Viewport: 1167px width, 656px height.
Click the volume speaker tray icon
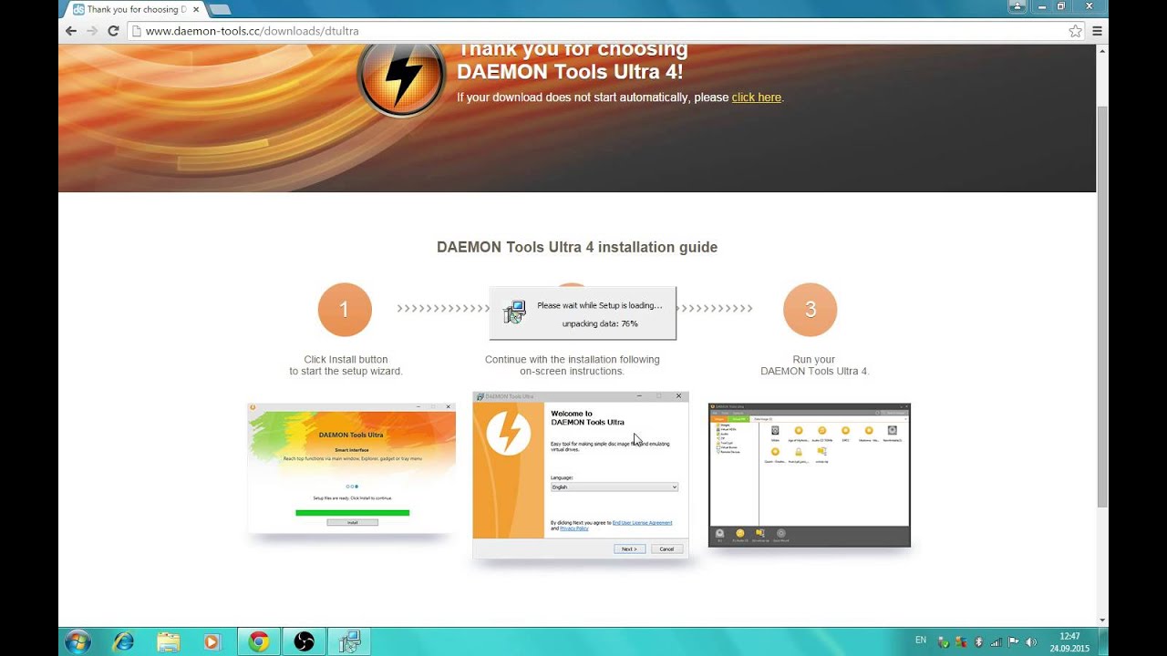[1030, 641]
